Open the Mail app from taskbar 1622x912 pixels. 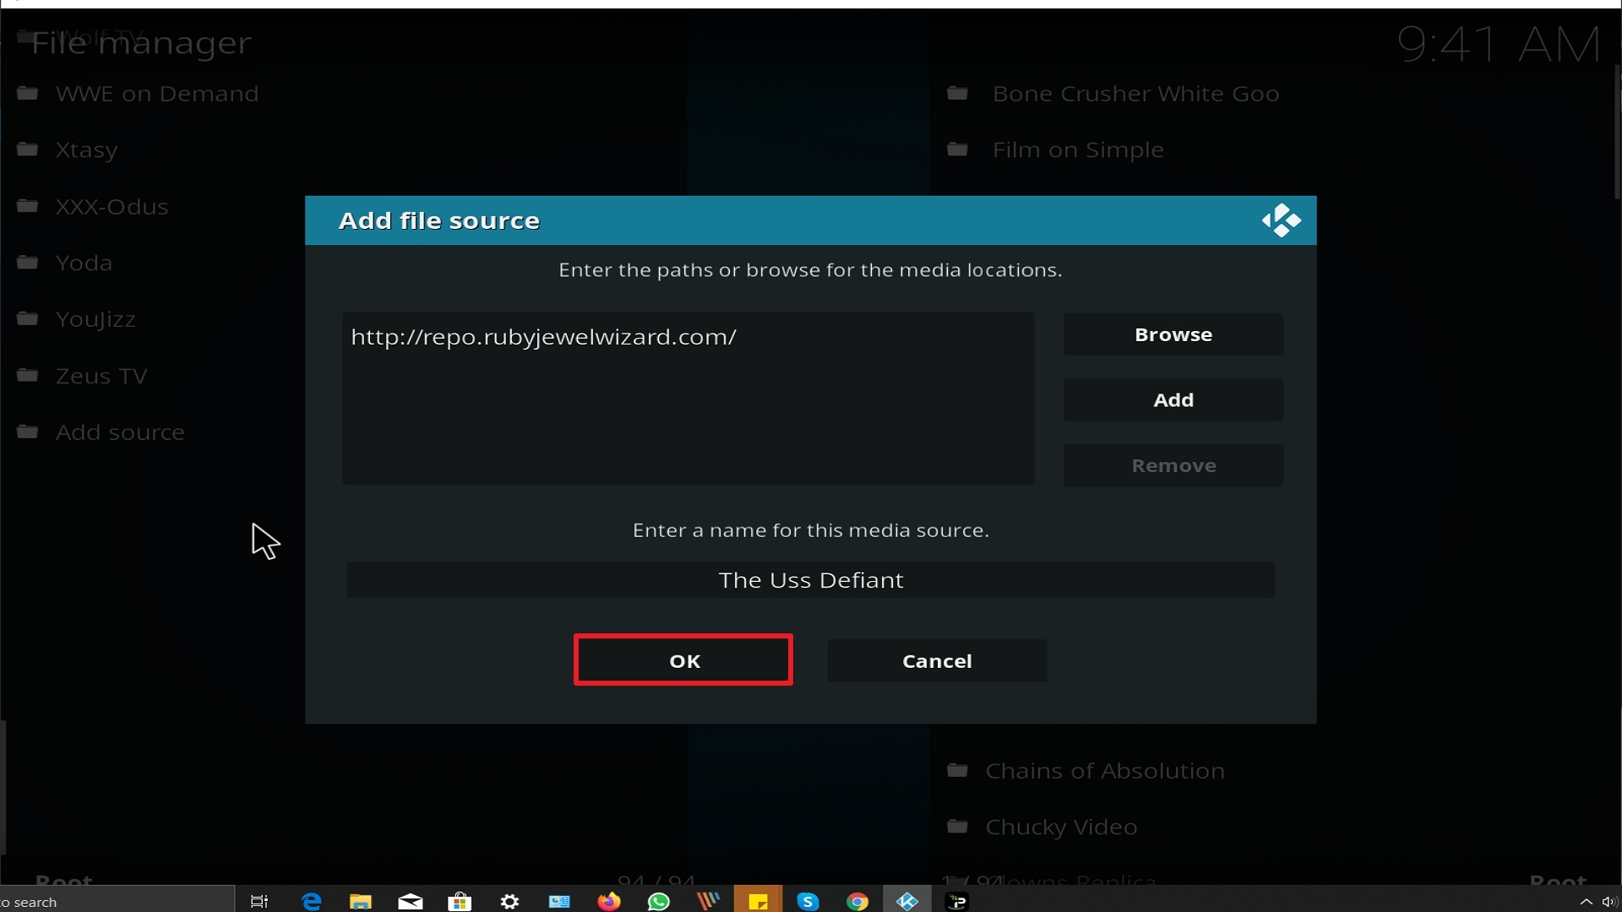[411, 901]
